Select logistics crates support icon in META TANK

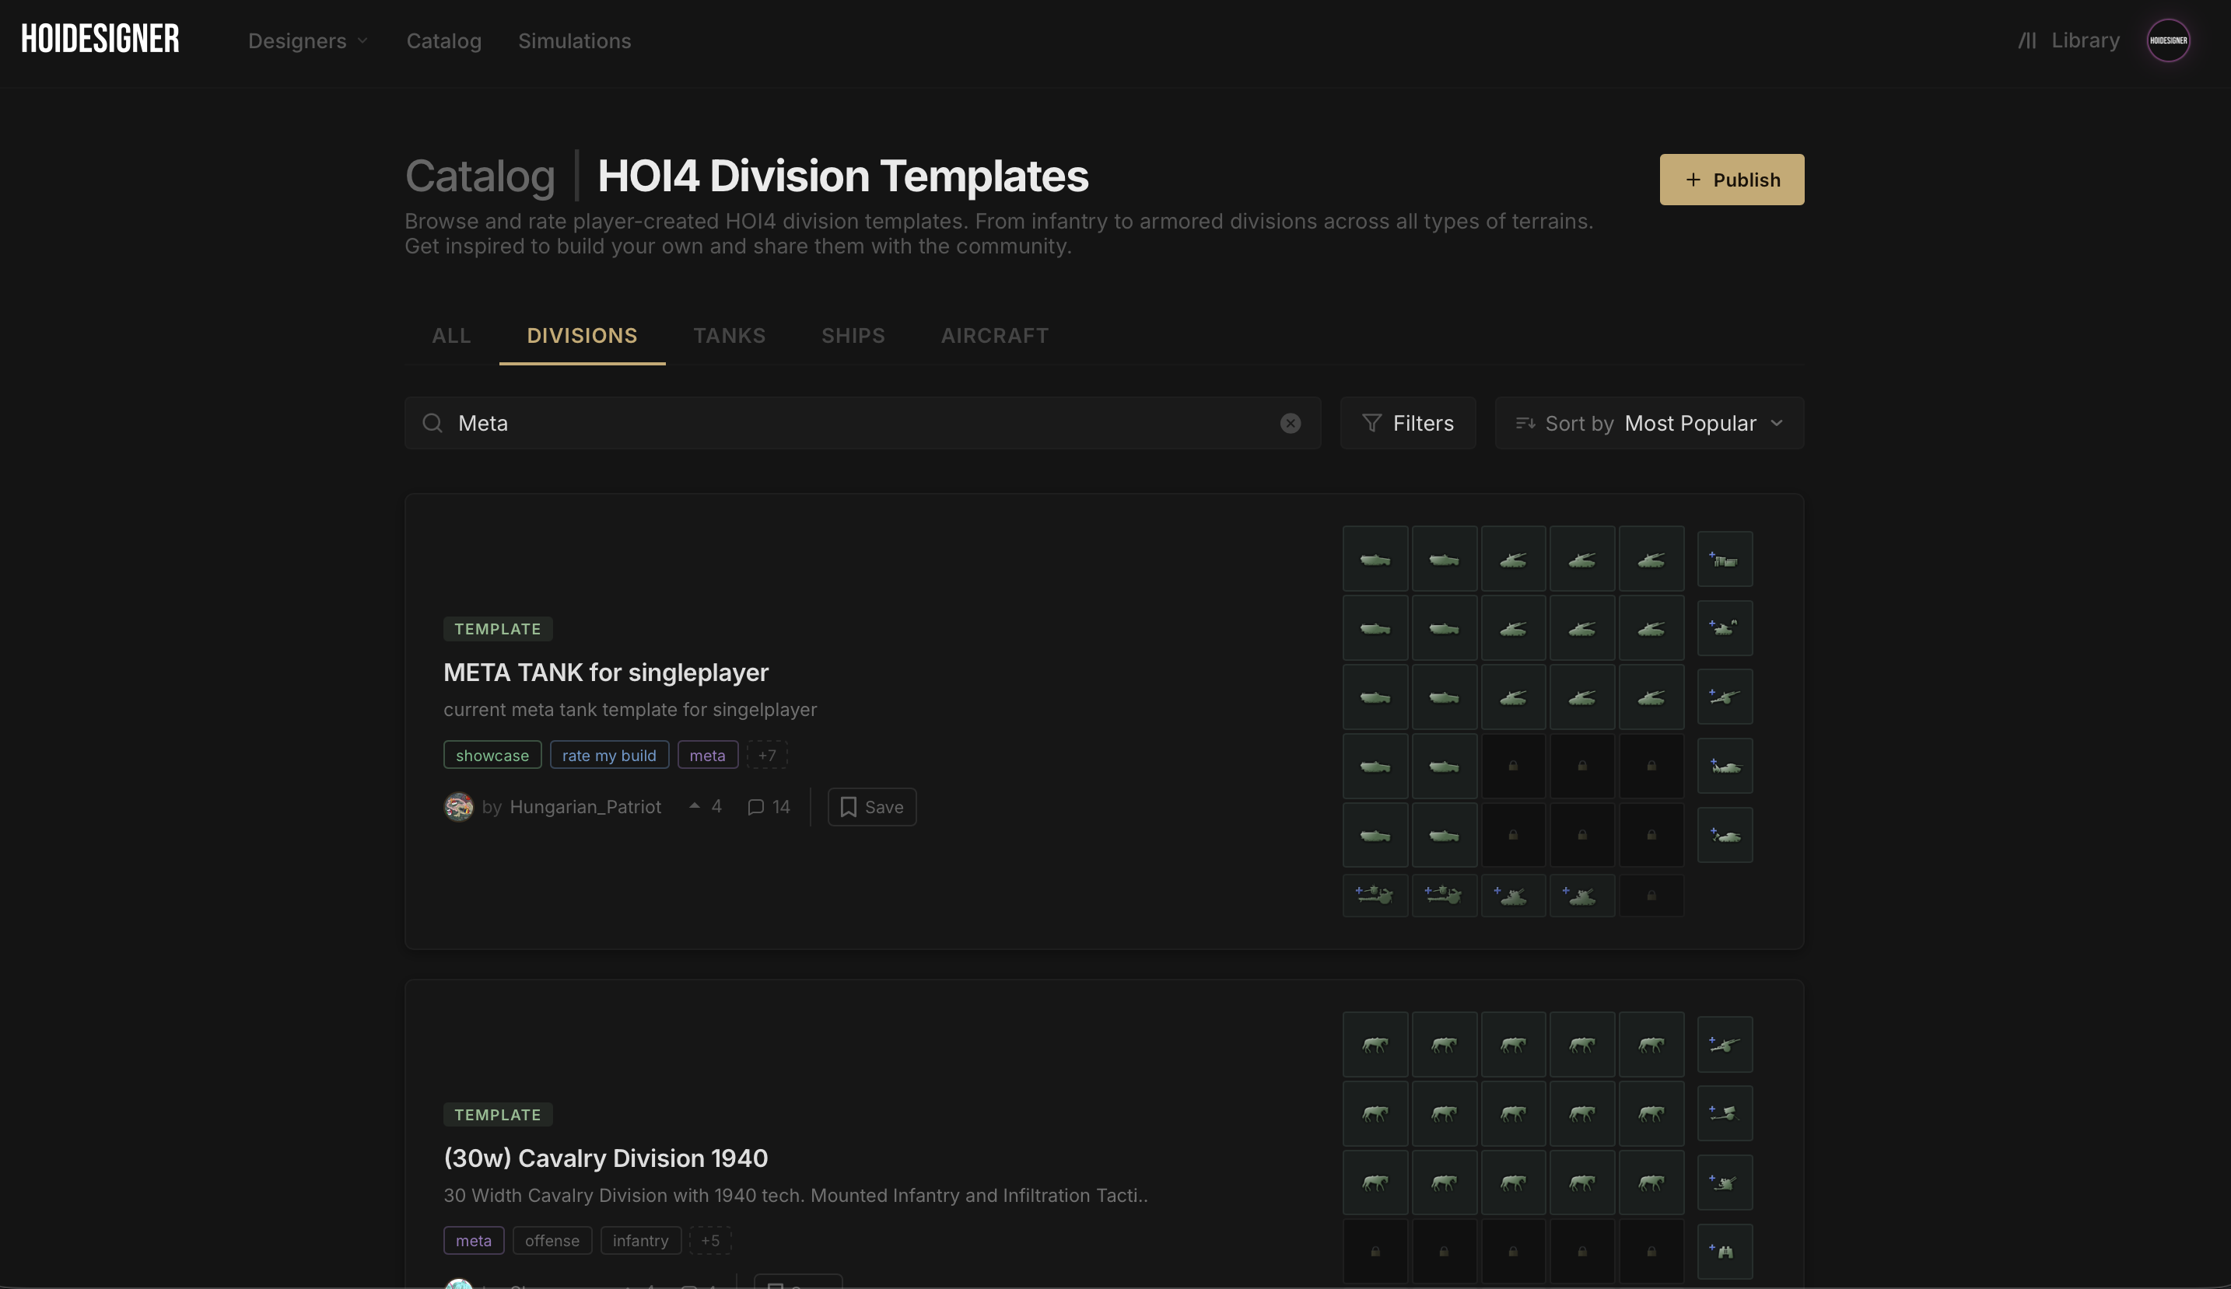click(1725, 559)
